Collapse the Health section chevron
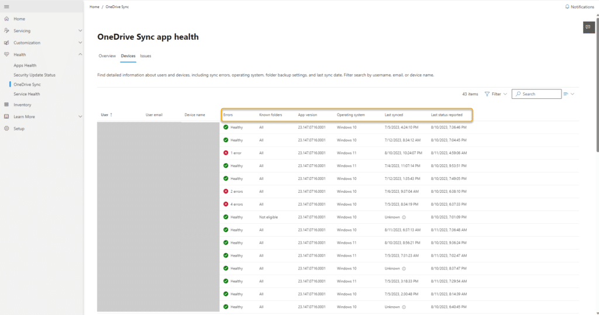This screenshot has height=315, width=599. click(80, 54)
